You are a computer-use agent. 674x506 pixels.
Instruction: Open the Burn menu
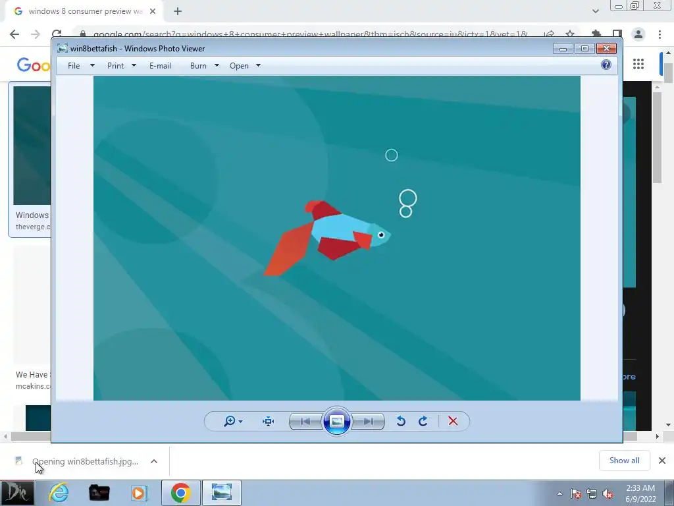pyautogui.click(x=198, y=65)
